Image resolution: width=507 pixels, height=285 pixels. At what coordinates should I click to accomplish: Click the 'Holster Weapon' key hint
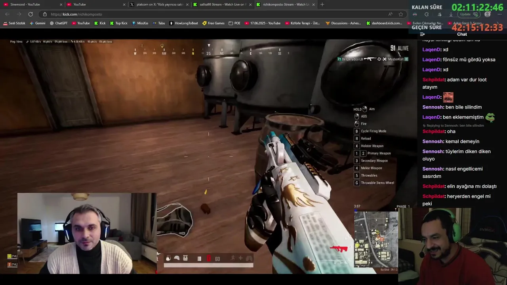pyautogui.click(x=369, y=146)
